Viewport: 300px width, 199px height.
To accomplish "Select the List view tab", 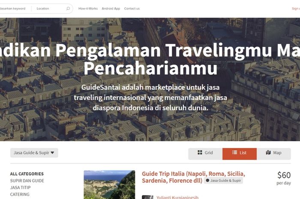I will click(240, 154).
